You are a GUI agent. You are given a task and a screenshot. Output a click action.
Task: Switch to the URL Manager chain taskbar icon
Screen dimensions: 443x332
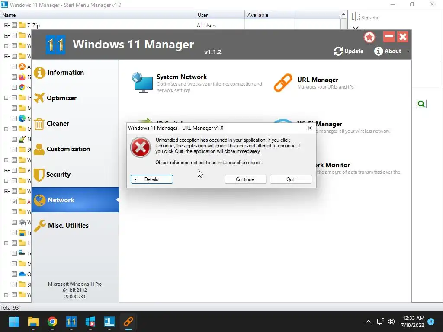pyautogui.click(x=128, y=322)
